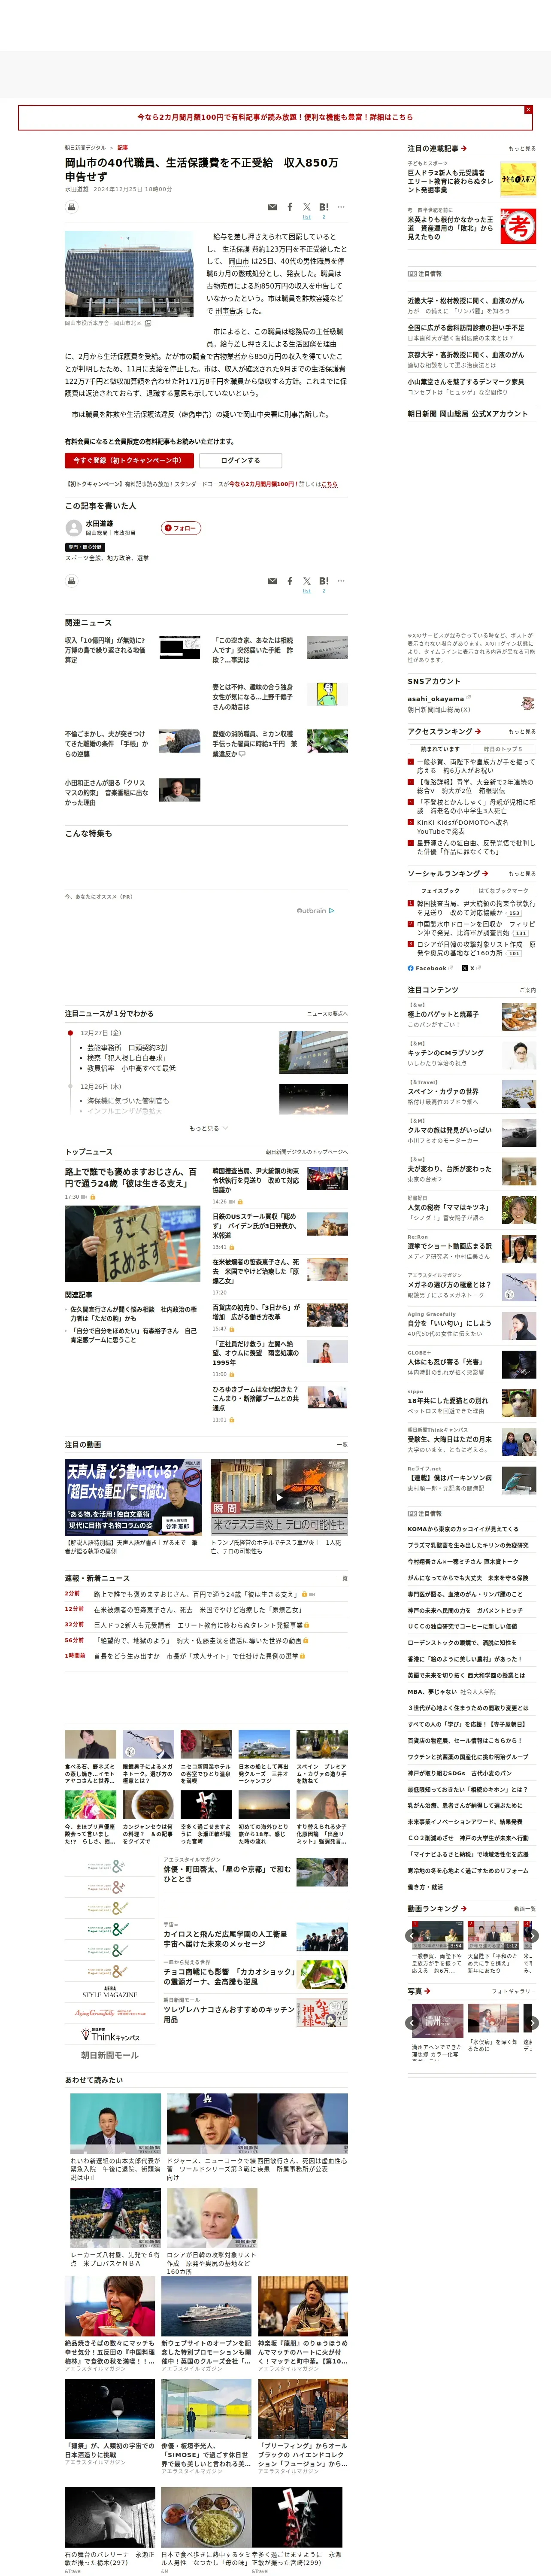Open 水田道雄 reporter avatar
The height and width of the screenshot is (2576, 551).
73,528
